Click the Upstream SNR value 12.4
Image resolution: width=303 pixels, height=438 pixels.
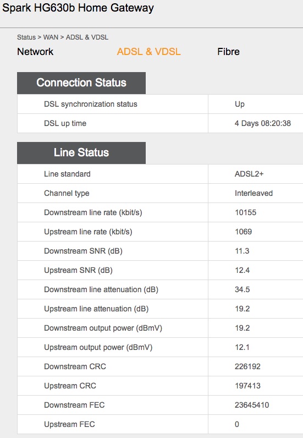pyautogui.click(x=242, y=270)
